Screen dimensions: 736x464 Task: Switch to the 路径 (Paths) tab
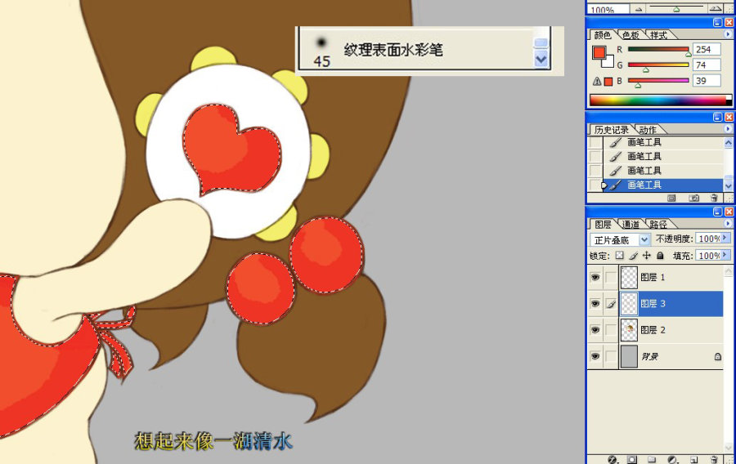click(658, 225)
